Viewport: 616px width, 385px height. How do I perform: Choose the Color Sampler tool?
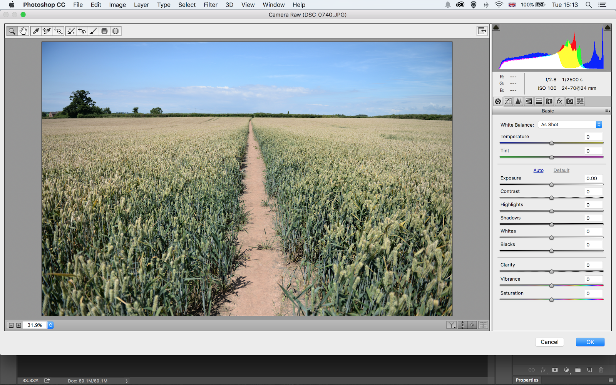pos(47,31)
